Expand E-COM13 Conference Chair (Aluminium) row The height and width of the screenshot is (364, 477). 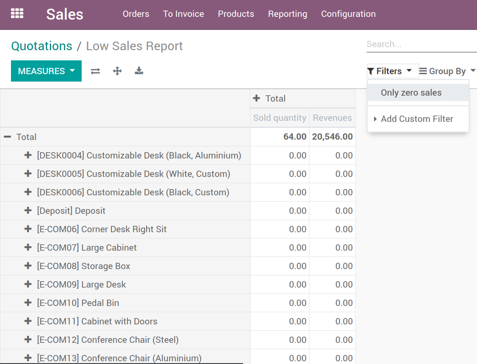(x=28, y=358)
